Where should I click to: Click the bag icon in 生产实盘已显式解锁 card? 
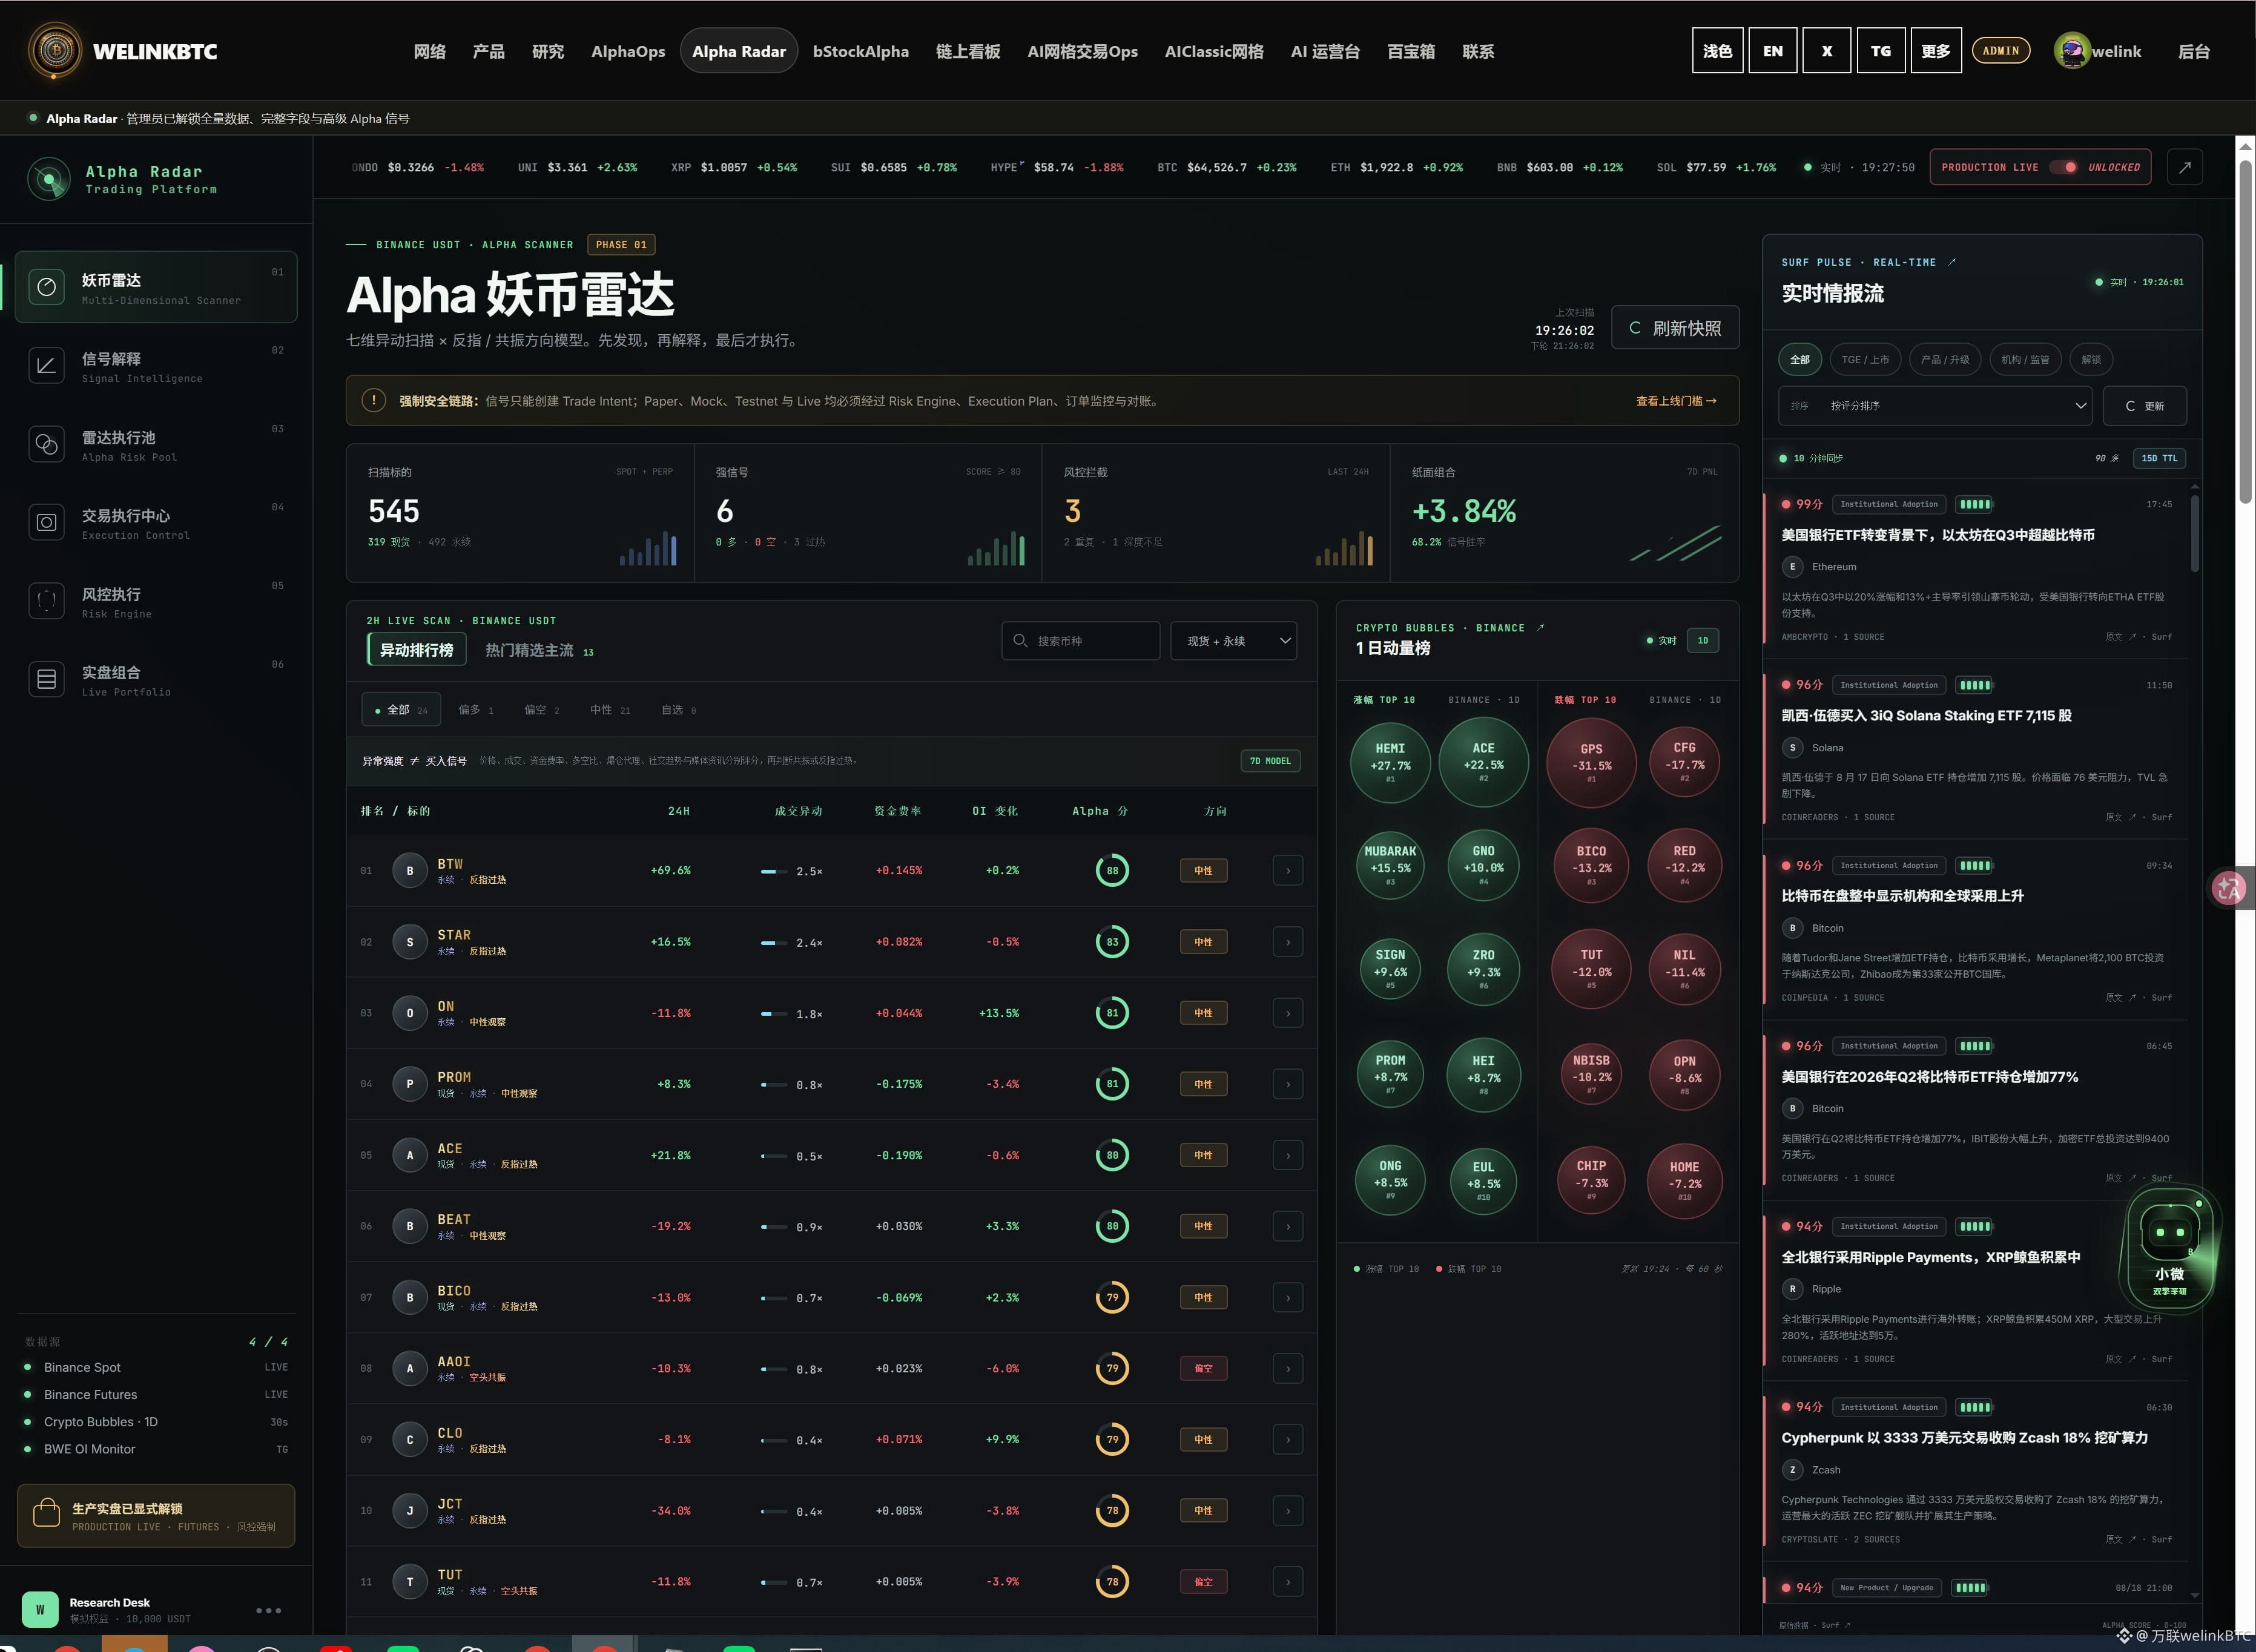pos(46,1514)
